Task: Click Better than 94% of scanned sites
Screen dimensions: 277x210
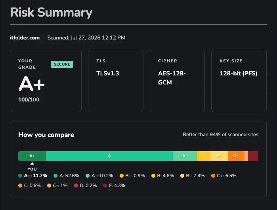Action: 220,135
